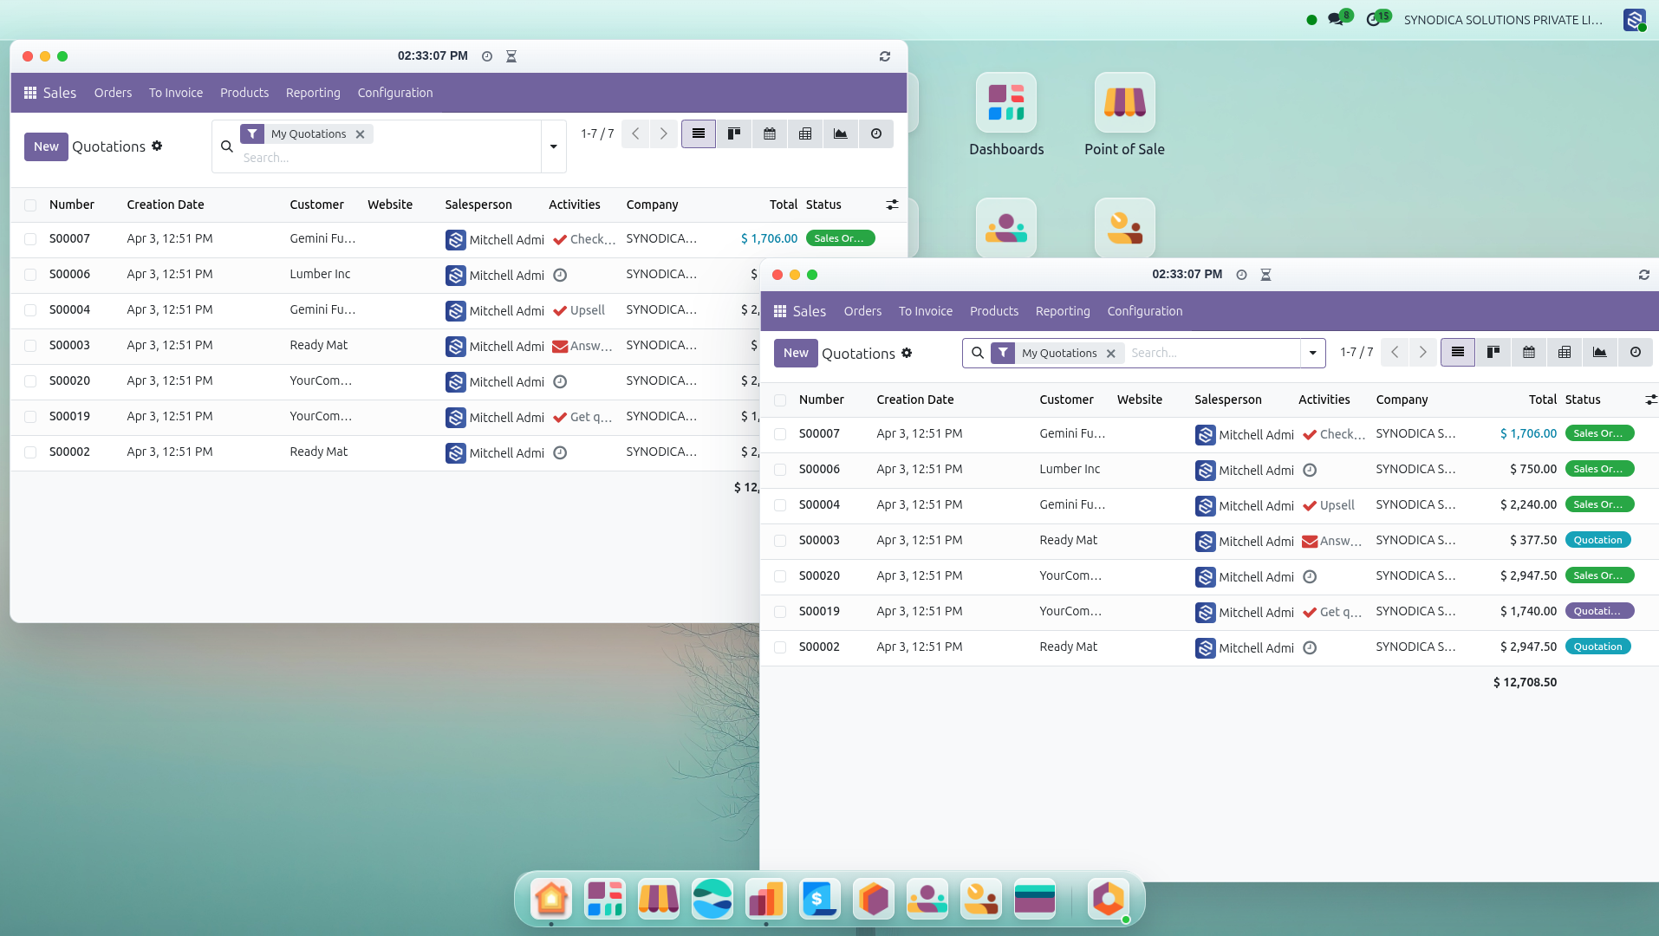
Task: Open the Quotations gear menu in the back window
Action: coord(157,146)
